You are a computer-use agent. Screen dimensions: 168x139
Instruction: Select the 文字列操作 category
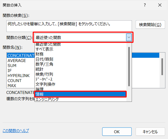pyautogui.click(x=80, y=84)
